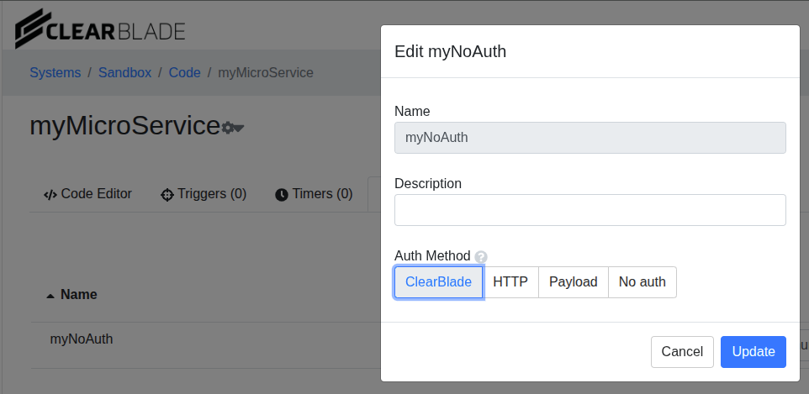Click the ClearBlade logo
The height and width of the screenshot is (394, 809).
100,29
